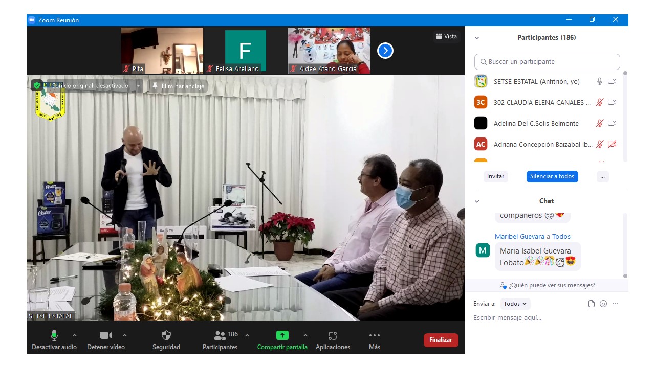Click the green Share Screen icon
Viewport: 655px width, 368px height.
282,336
